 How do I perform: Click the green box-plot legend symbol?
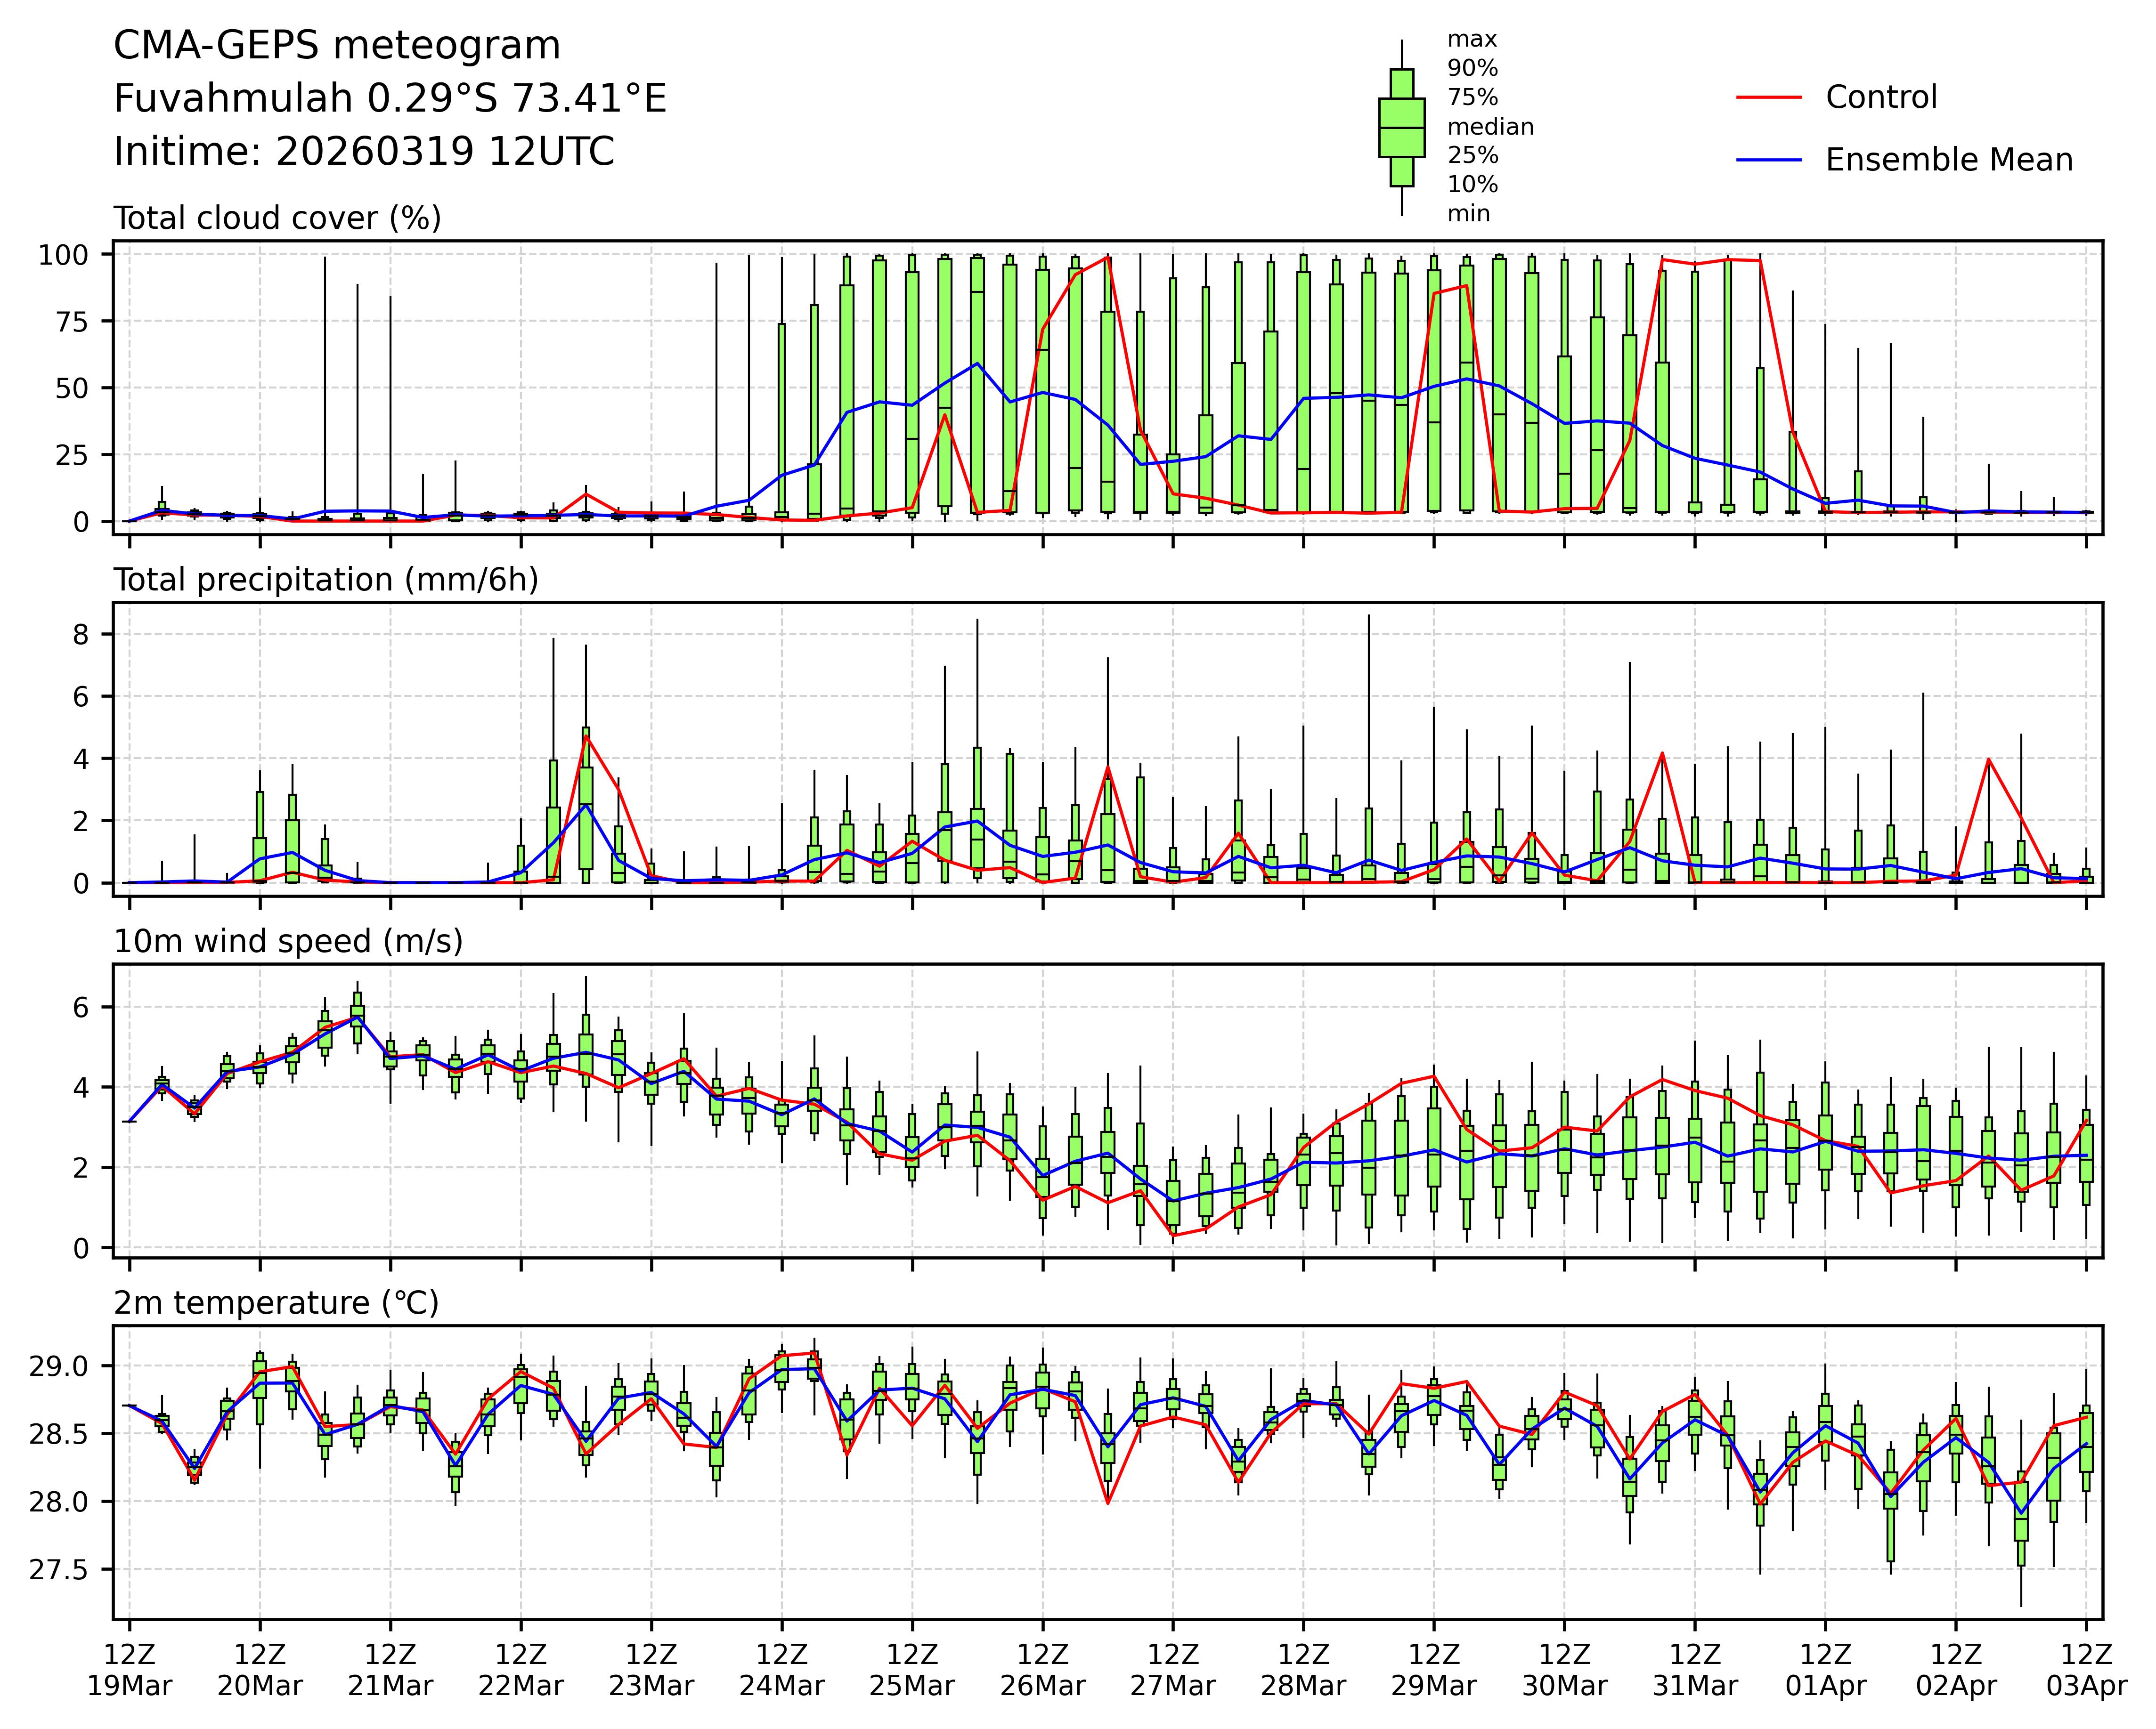(x=1401, y=128)
